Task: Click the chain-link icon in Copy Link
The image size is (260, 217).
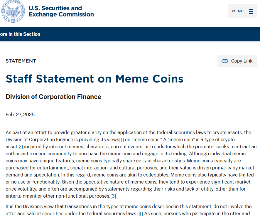Action: pos(225,61)
